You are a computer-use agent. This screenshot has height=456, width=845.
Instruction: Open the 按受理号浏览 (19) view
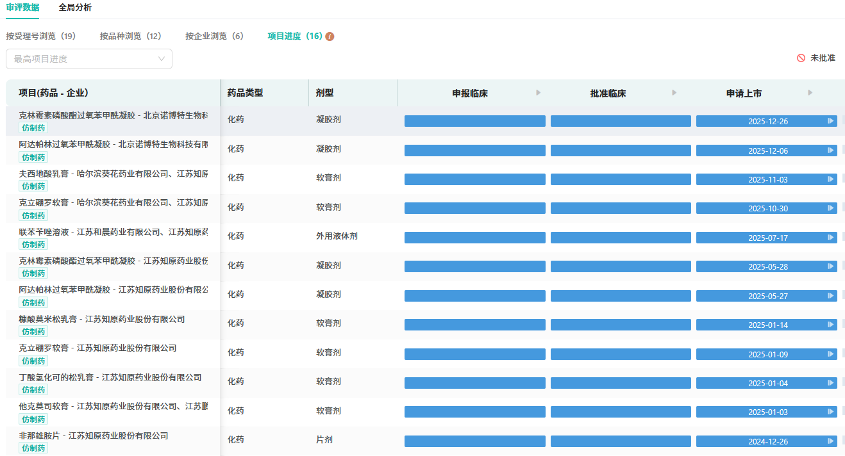coord(41,37)
